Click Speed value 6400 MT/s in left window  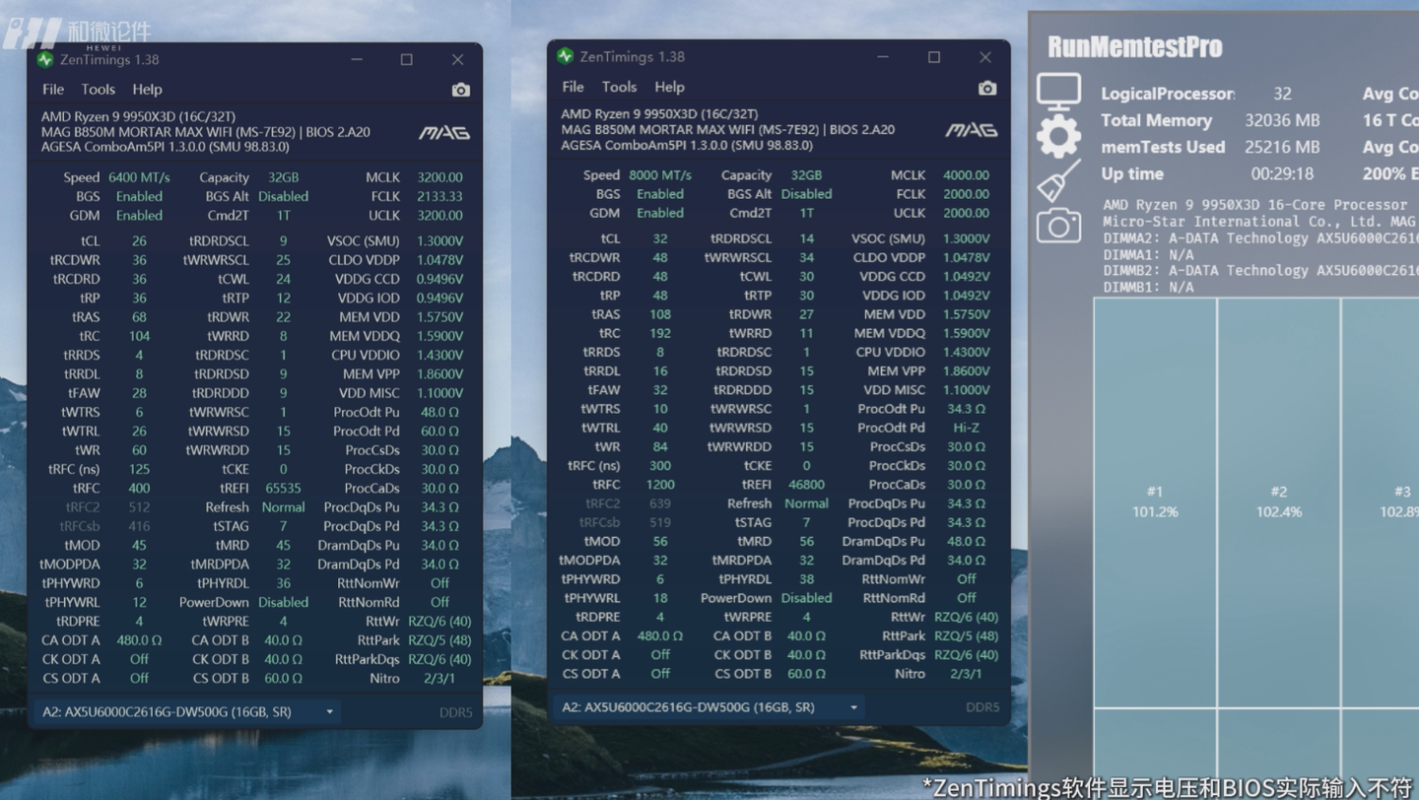click(x=139, y=177)
